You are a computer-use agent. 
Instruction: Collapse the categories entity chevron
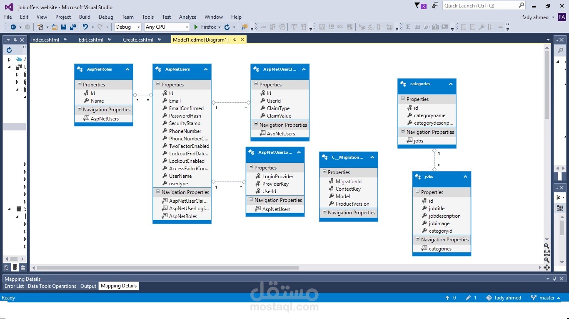(451, 84)
